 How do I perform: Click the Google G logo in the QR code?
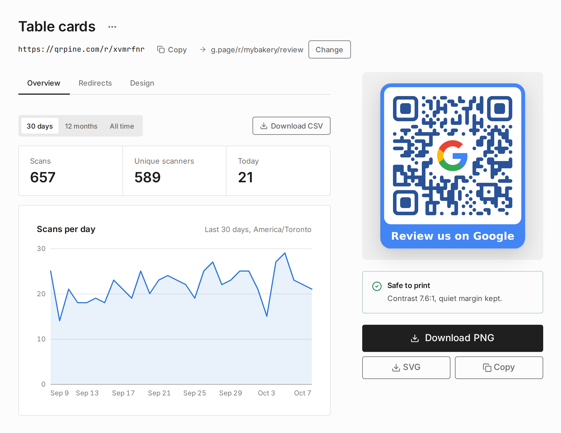(x=452, y=156)
